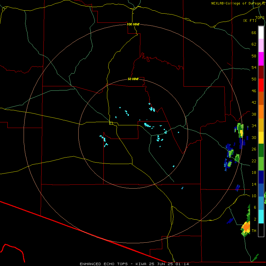
Task: Click the 22 label on the scale
Action: coord(254,161)
